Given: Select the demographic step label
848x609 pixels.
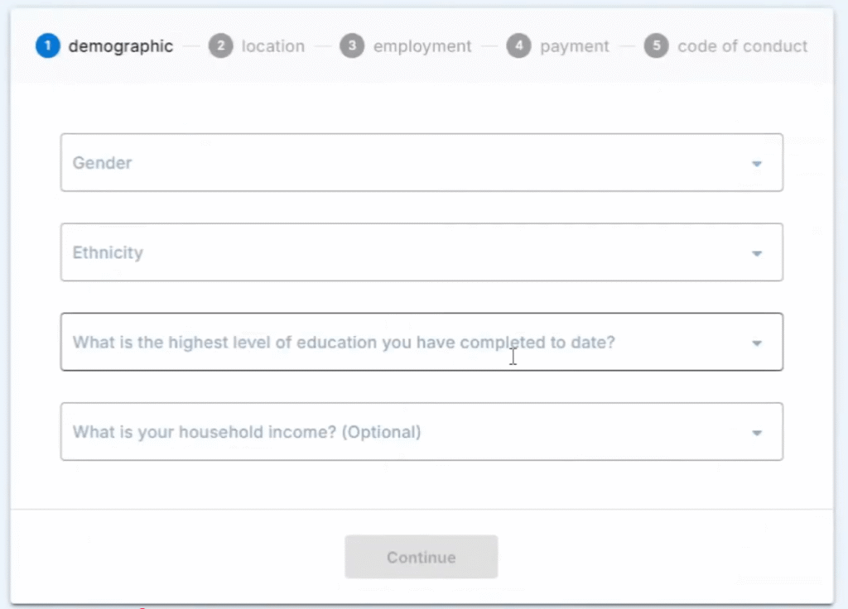Looking at the screenshot, I should point(121,46).
